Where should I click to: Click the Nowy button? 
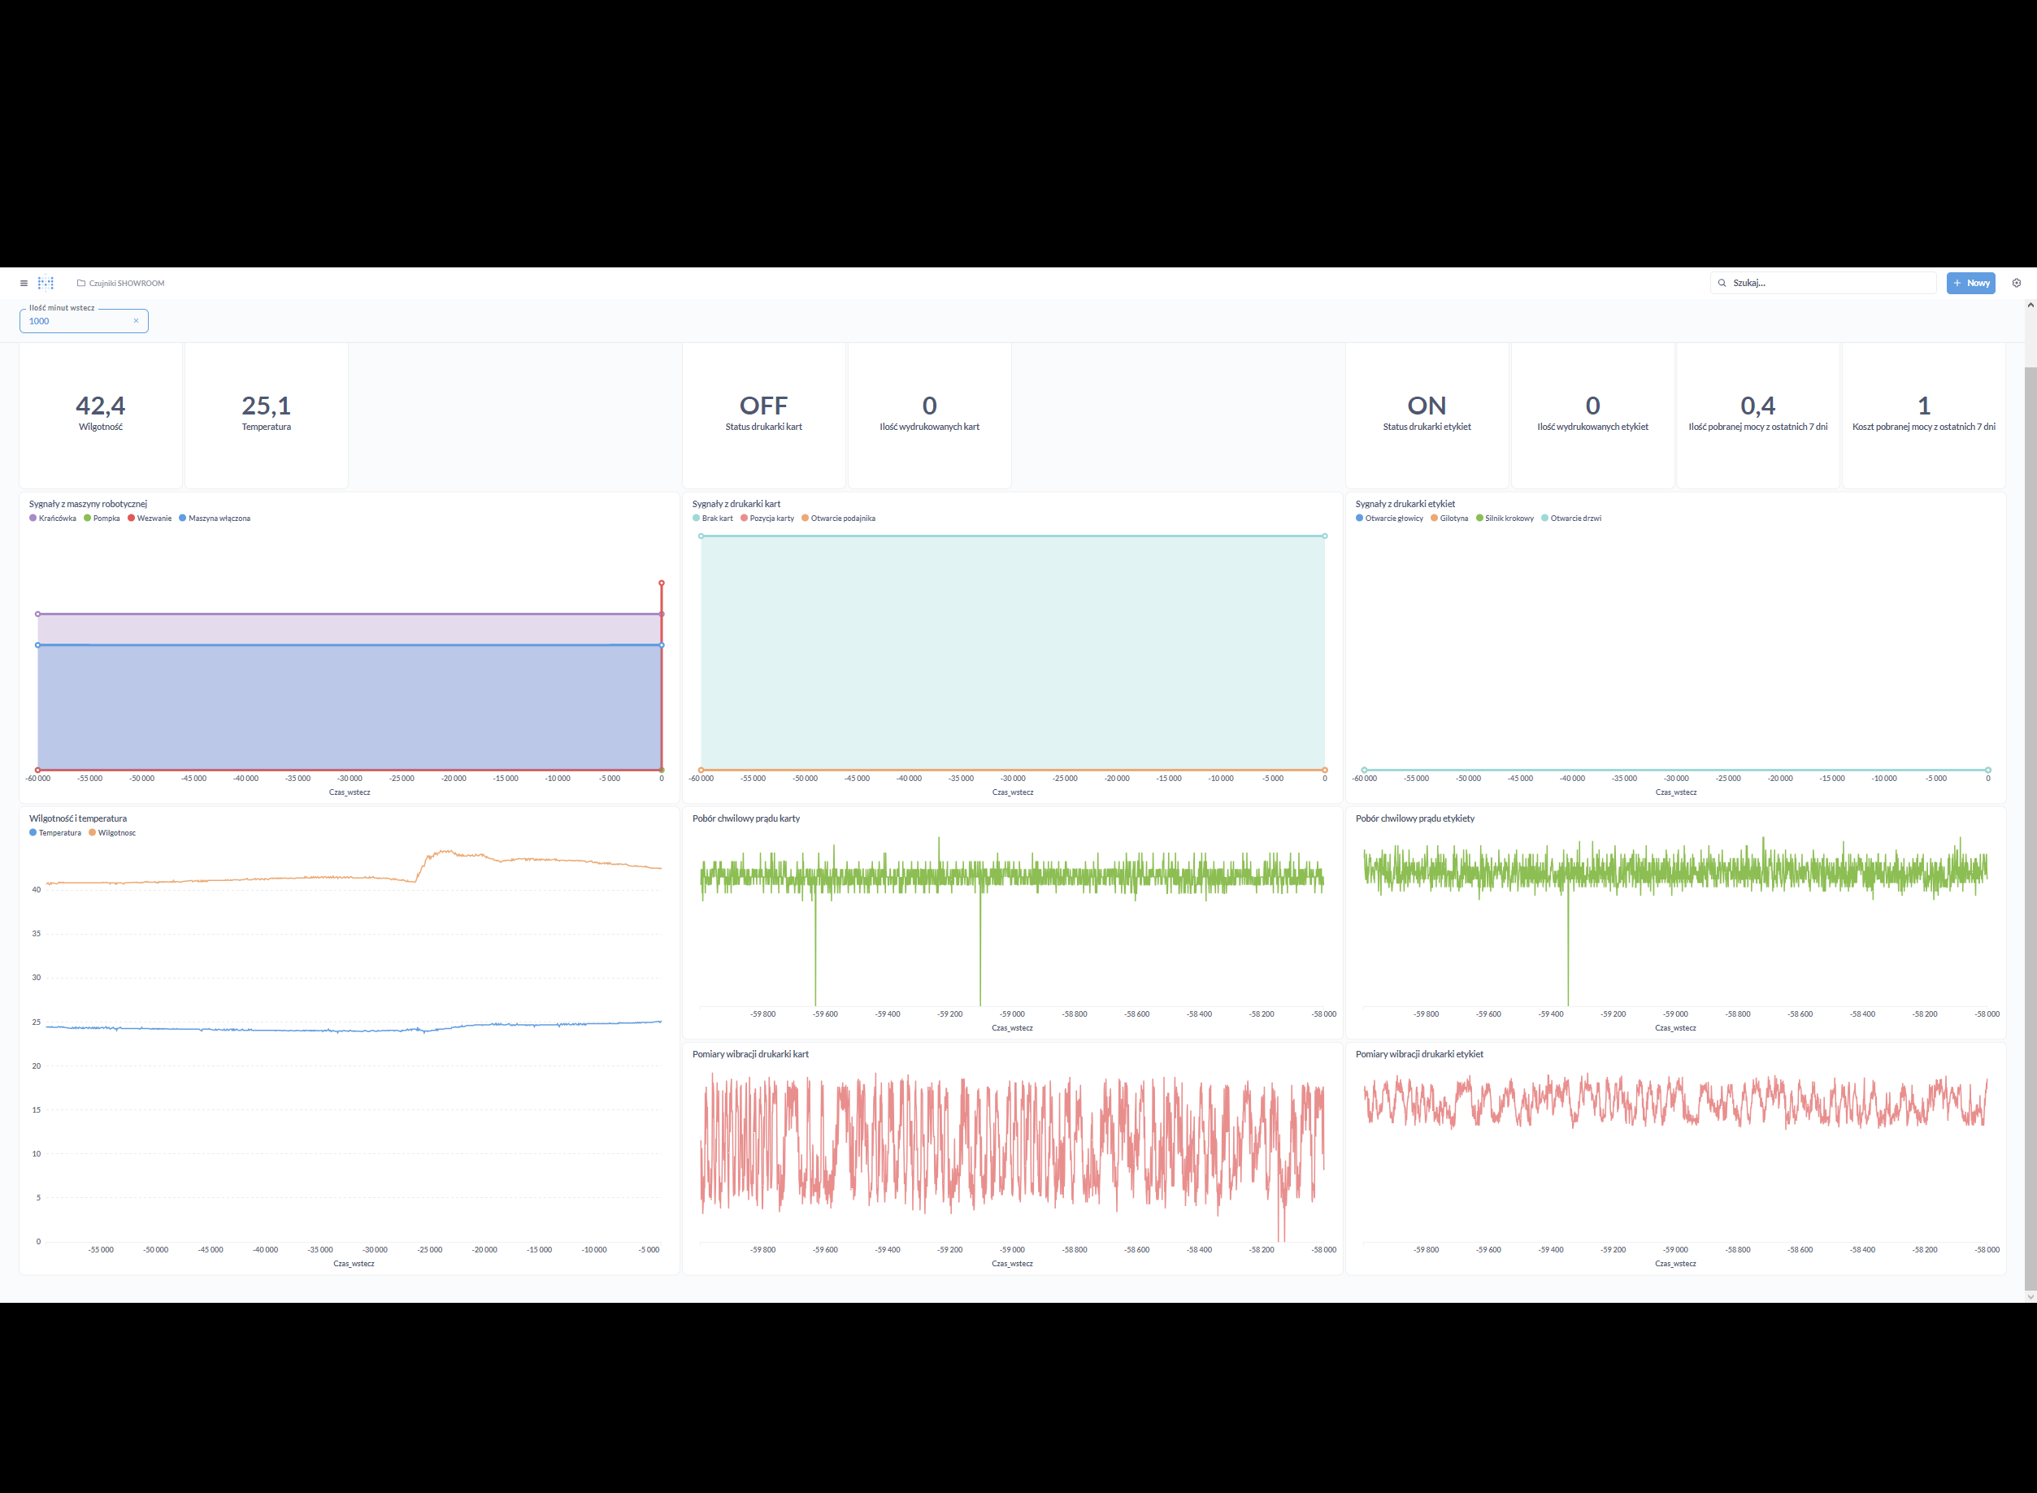1971,283
